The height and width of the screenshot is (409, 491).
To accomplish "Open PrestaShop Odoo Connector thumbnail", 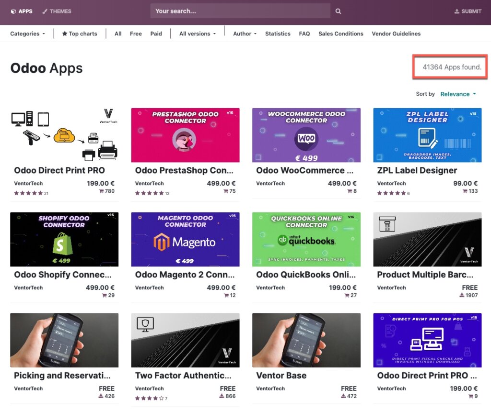I will tap(186, 135).
